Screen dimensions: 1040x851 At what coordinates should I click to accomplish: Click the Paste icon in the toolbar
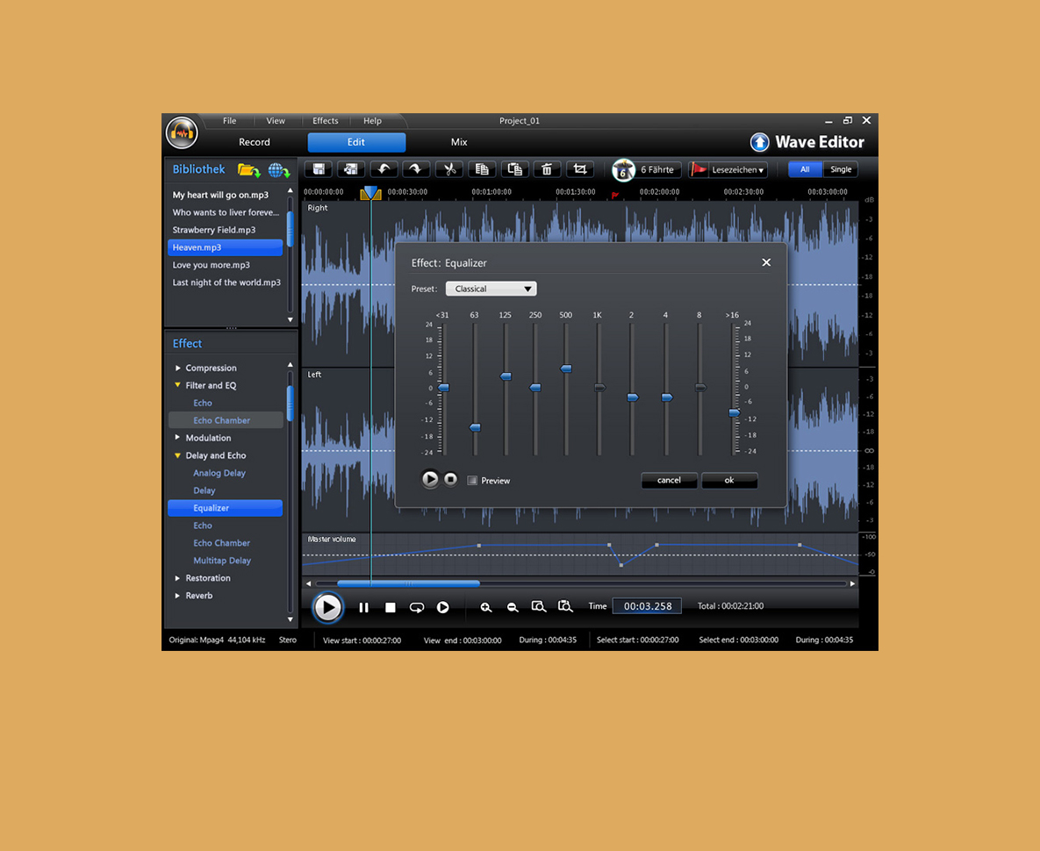coord(514,169)
